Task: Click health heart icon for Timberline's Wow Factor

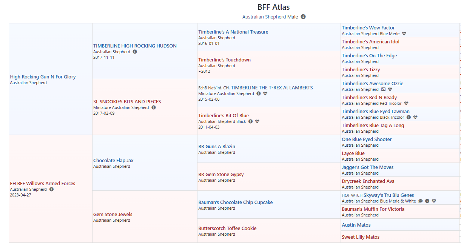Action: (404, 34)
